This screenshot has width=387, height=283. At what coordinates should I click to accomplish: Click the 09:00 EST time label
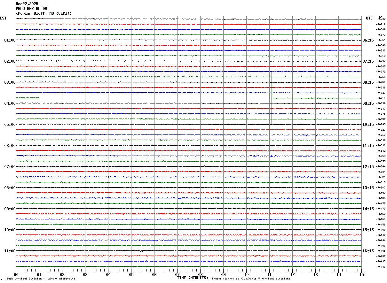[x=10, y=209]
